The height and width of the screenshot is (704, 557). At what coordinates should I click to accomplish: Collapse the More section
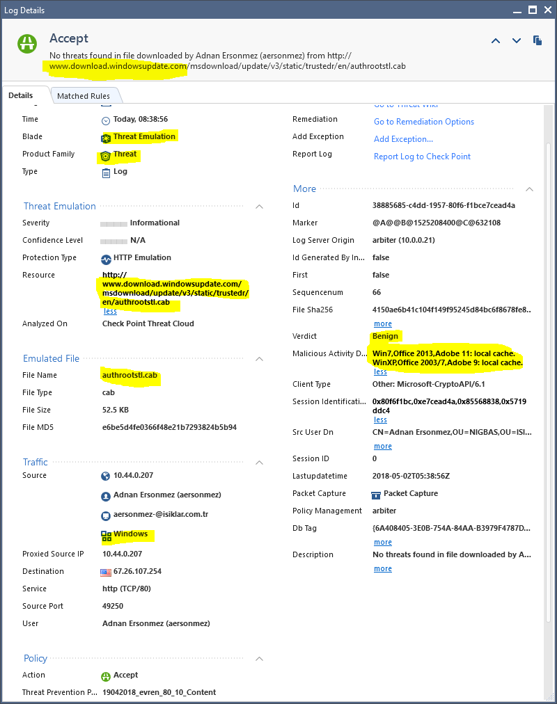(x=530, y=189)
